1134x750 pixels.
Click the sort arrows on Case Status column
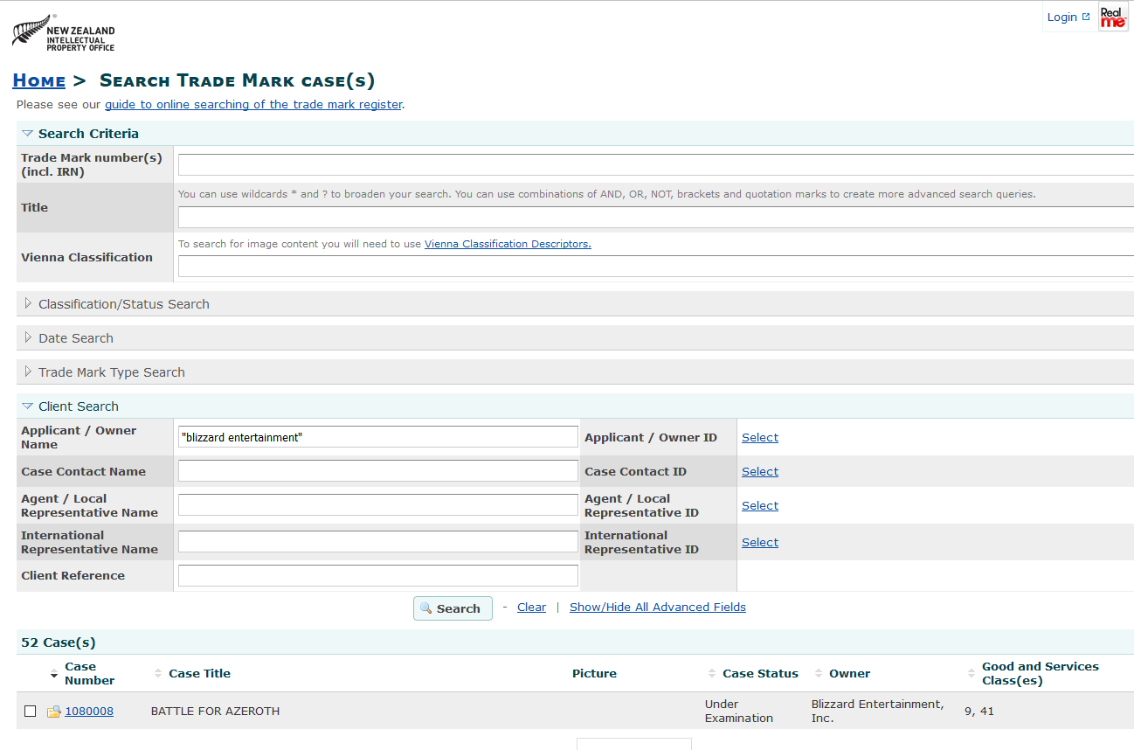point(711,673)
